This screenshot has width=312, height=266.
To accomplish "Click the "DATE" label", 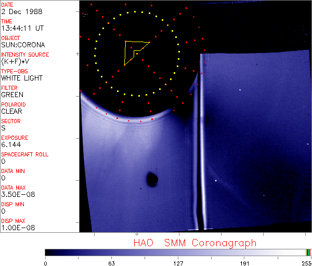I will coord(7,5).
